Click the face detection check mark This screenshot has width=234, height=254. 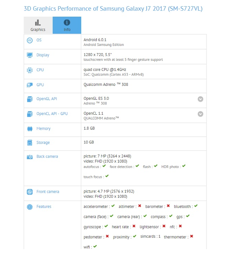(138, 166)
